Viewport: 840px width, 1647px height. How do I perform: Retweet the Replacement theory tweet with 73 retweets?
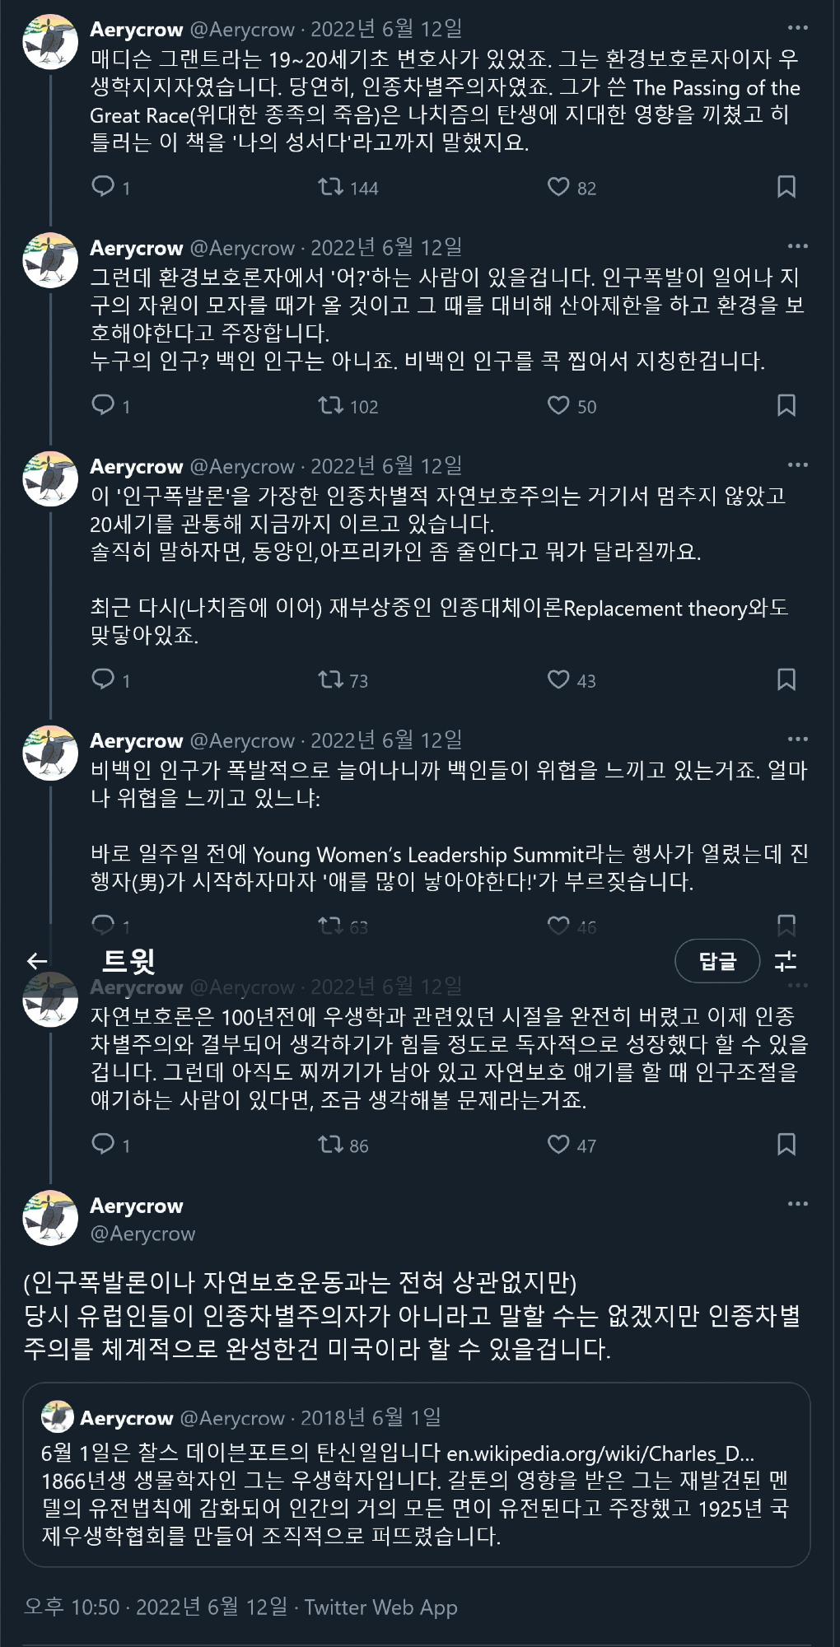point(331,679)
